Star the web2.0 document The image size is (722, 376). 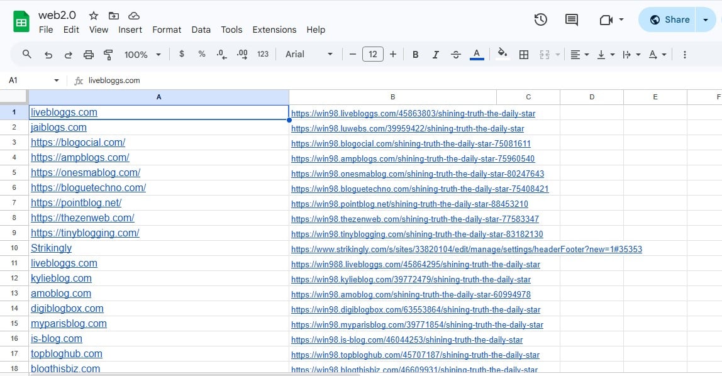tap(94, 16)
